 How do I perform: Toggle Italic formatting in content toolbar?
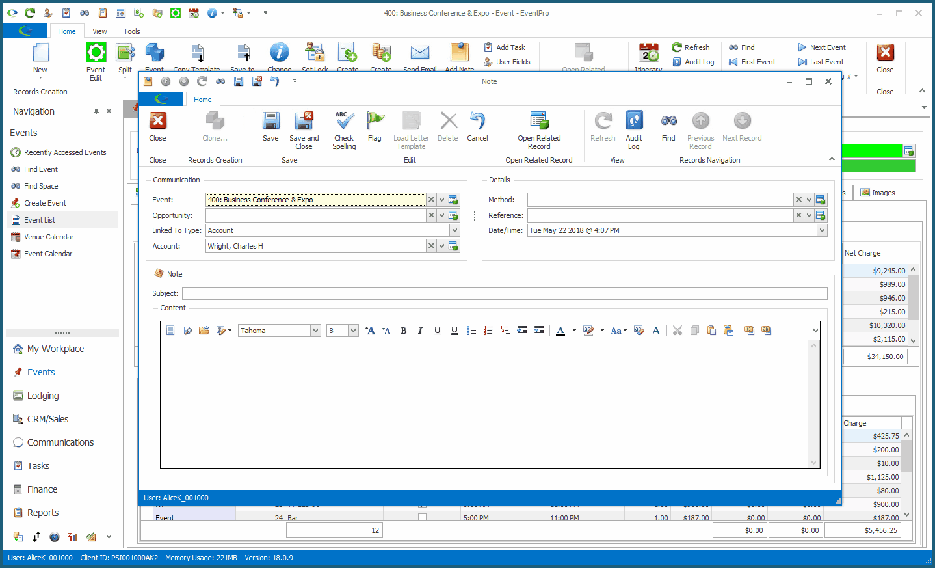pyautogui.click(x=420, y=331)
